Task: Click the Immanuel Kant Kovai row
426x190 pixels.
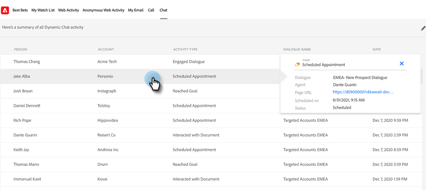Action: point(213,179)
